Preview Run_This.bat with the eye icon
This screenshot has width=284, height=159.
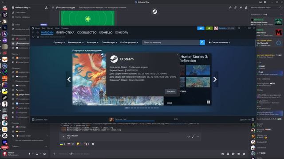click(x=189, y=137)
